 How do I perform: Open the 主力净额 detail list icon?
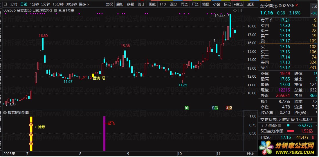[280, 126]
